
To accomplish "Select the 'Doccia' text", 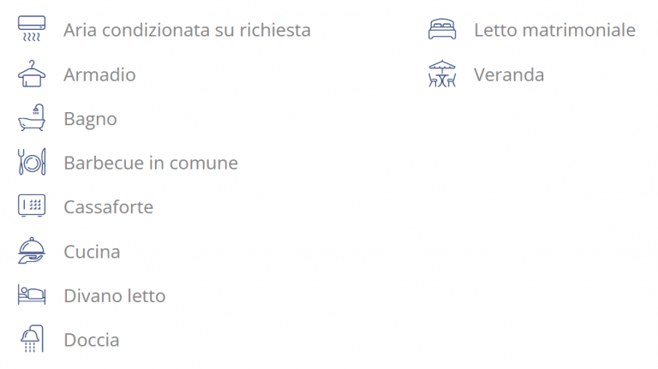I will [x=92, y=340].
